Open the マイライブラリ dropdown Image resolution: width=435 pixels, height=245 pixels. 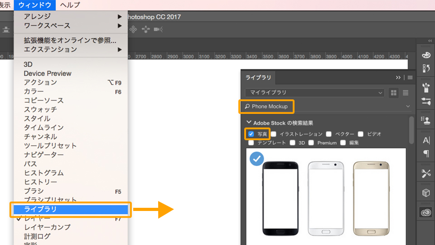click(315, 93)
